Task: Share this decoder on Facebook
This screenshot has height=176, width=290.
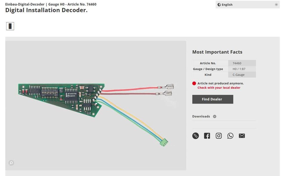Action: (x=207, y=136)
